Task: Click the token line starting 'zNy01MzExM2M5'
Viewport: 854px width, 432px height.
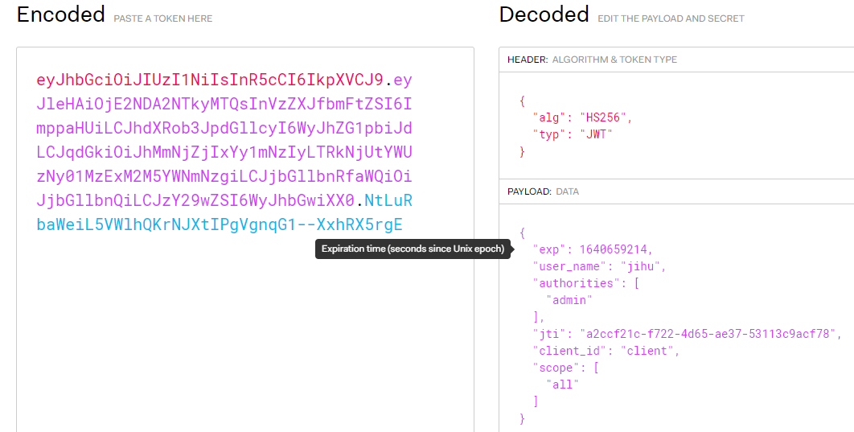Action: click(x=224, y=176)
